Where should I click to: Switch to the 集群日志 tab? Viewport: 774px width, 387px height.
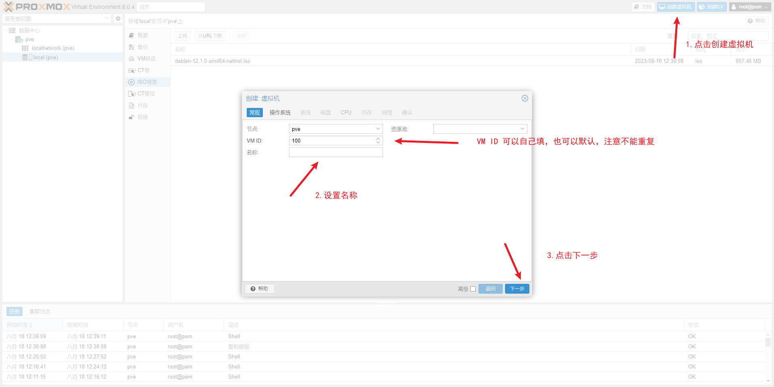coord(40,312)
